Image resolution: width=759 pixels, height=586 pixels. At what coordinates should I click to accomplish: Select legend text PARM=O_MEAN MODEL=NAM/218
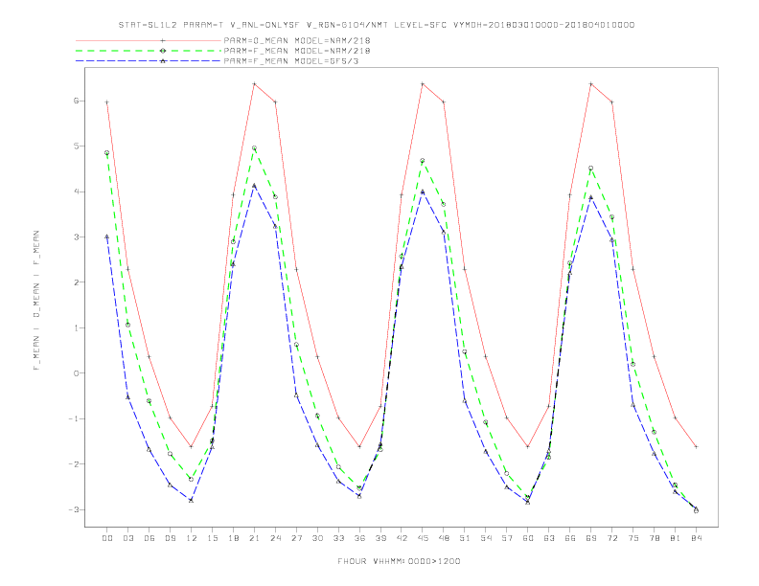click(x=297, y=40)
